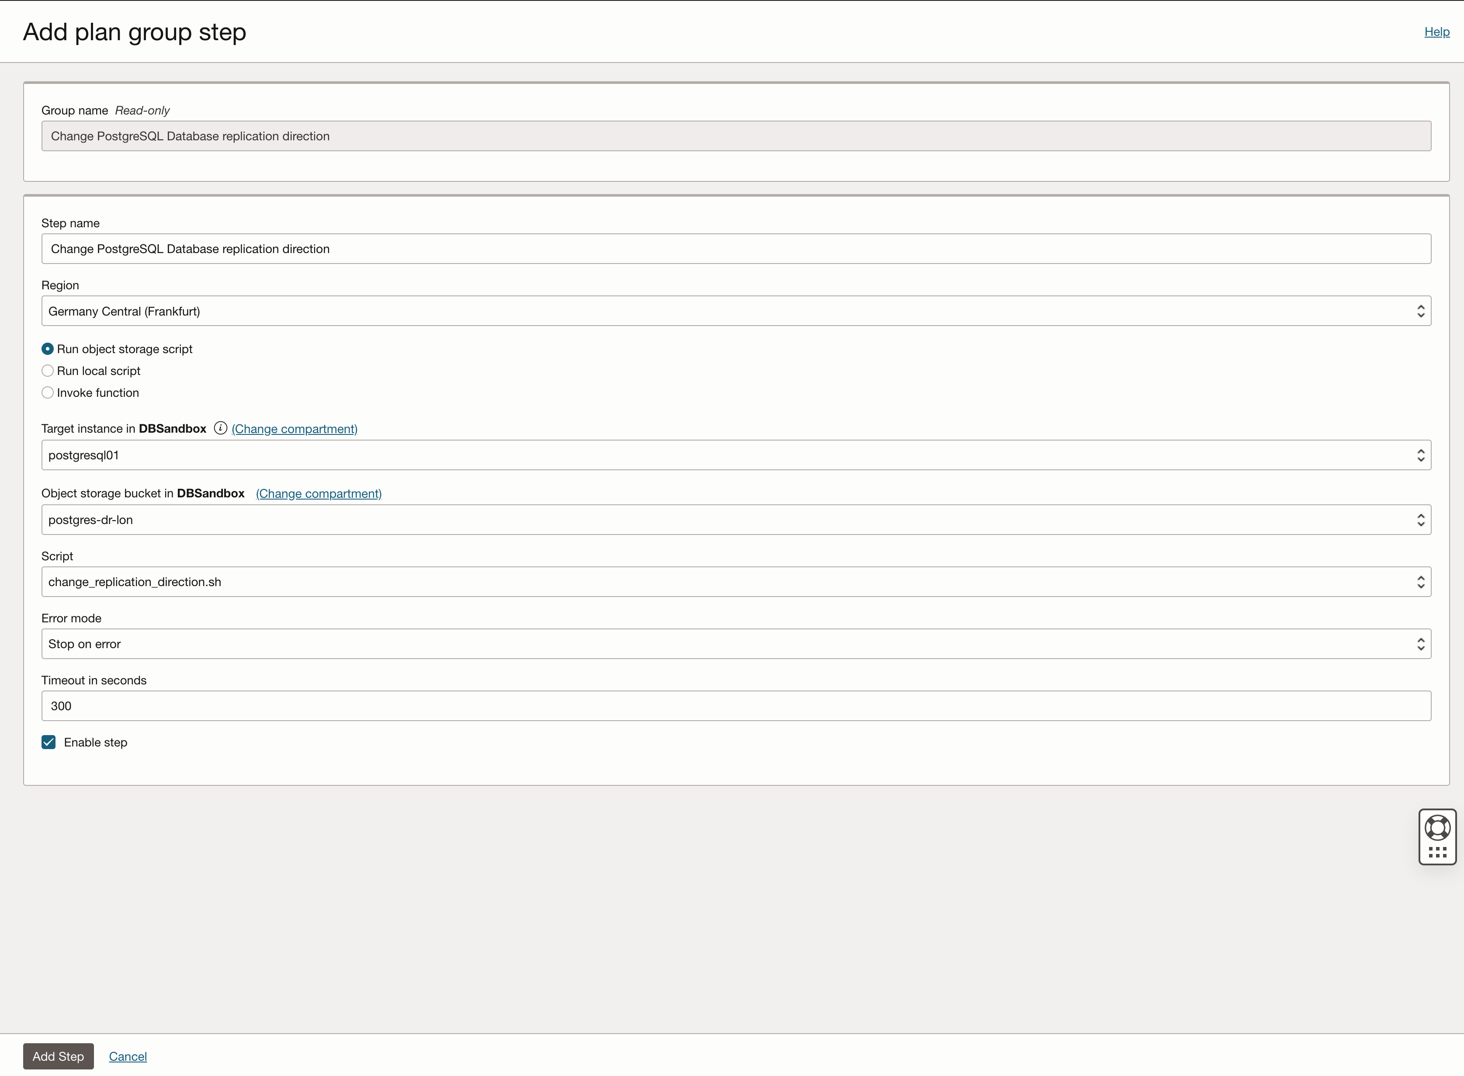
Task: Click the Step name input field
Action: pyautogui.click(x=736, y=249)
